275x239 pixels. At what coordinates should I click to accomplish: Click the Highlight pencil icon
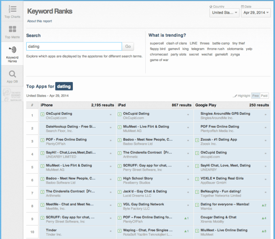coord(235,96)
